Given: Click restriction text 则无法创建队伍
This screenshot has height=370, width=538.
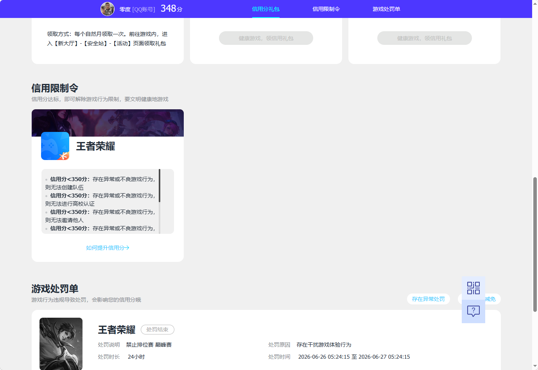Looking at the screenshot, I should (x=65, y=187).
